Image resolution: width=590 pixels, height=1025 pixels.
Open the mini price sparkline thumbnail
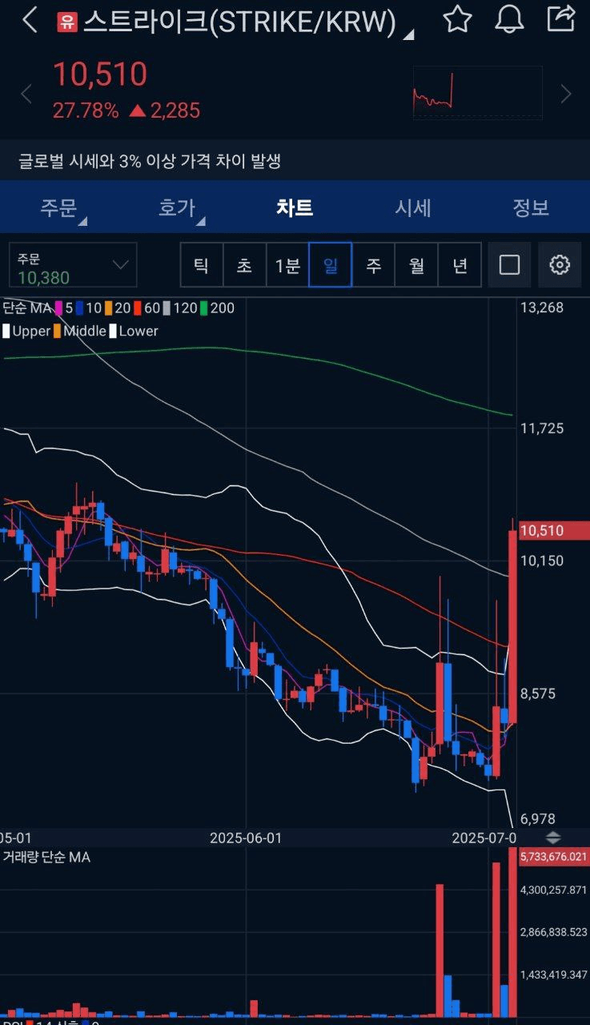click(x=477, y=92)
